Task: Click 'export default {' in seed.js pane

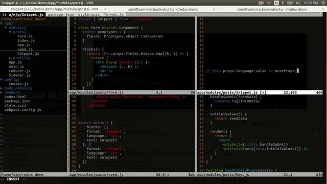Action: (x=96, y=123)
